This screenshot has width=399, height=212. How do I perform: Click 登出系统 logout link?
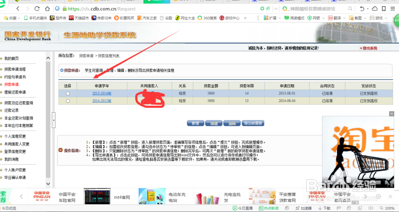368,48
